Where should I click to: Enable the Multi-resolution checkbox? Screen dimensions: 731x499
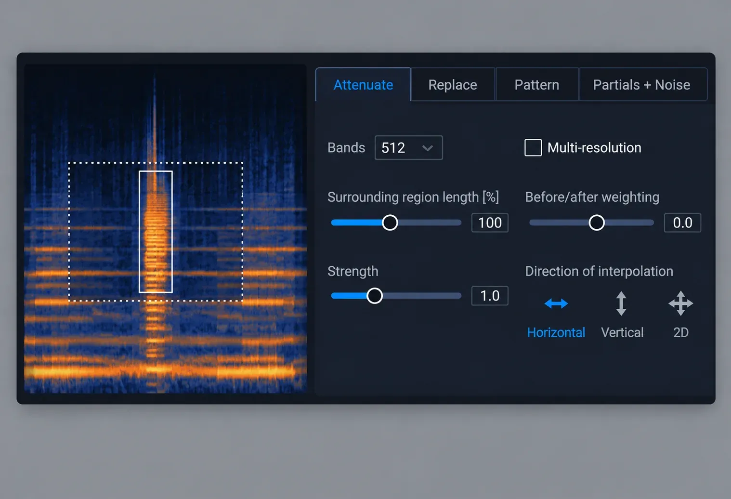(x=533, y=147)
